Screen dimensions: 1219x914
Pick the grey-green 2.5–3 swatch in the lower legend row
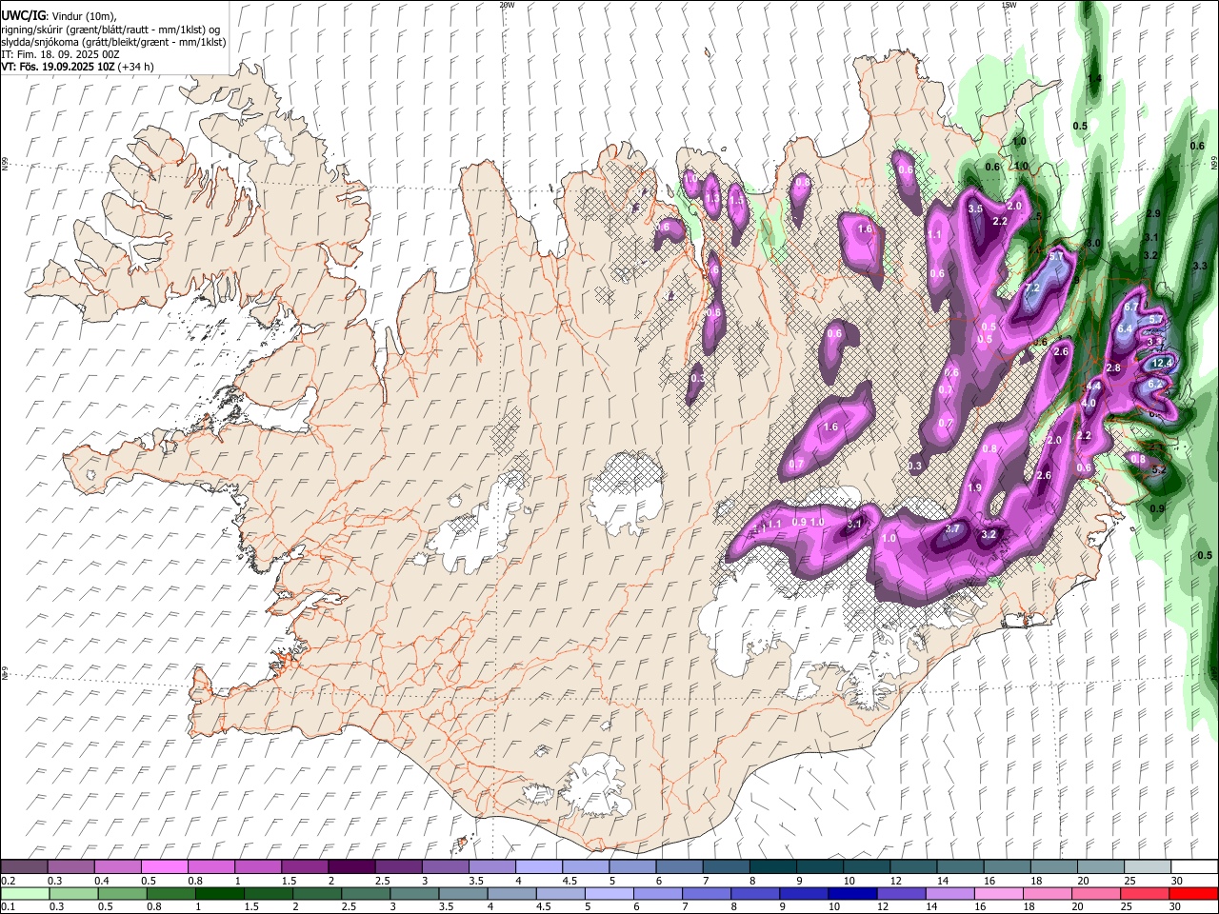(365, 893)
